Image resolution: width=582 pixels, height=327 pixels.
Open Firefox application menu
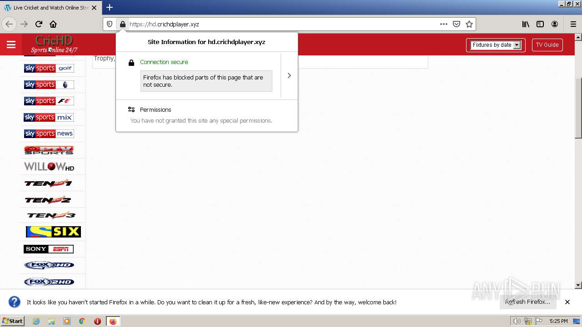(573, 24)
